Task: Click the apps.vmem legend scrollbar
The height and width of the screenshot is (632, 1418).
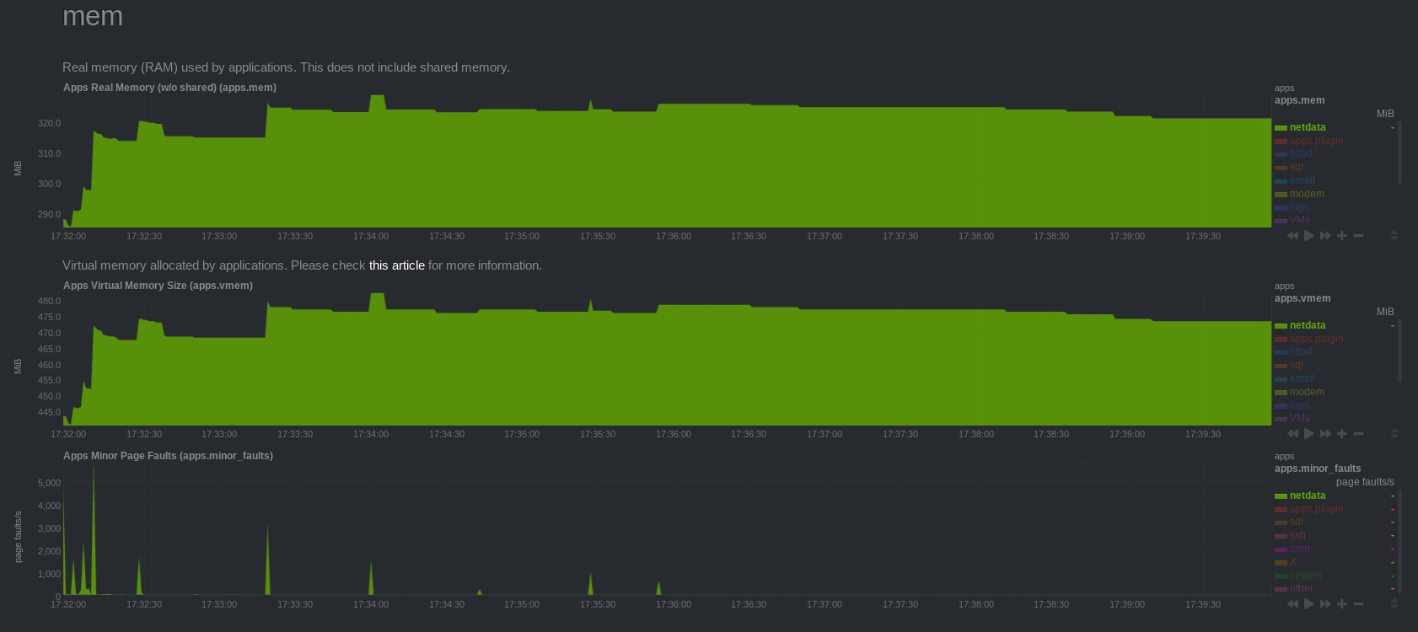Action: [1399, 351]
